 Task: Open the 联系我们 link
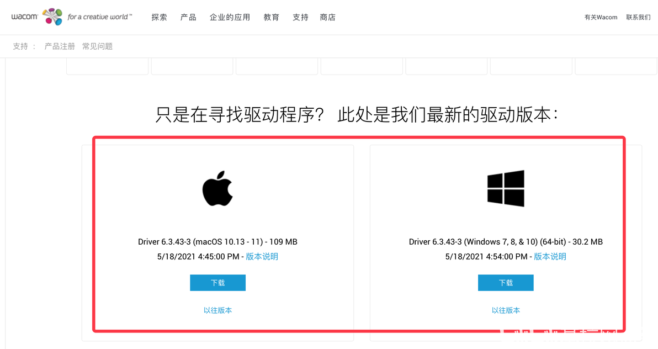click(x=638, y=17)
